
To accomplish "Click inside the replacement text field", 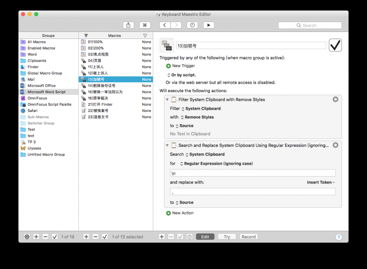I will (x=253, y=191).
